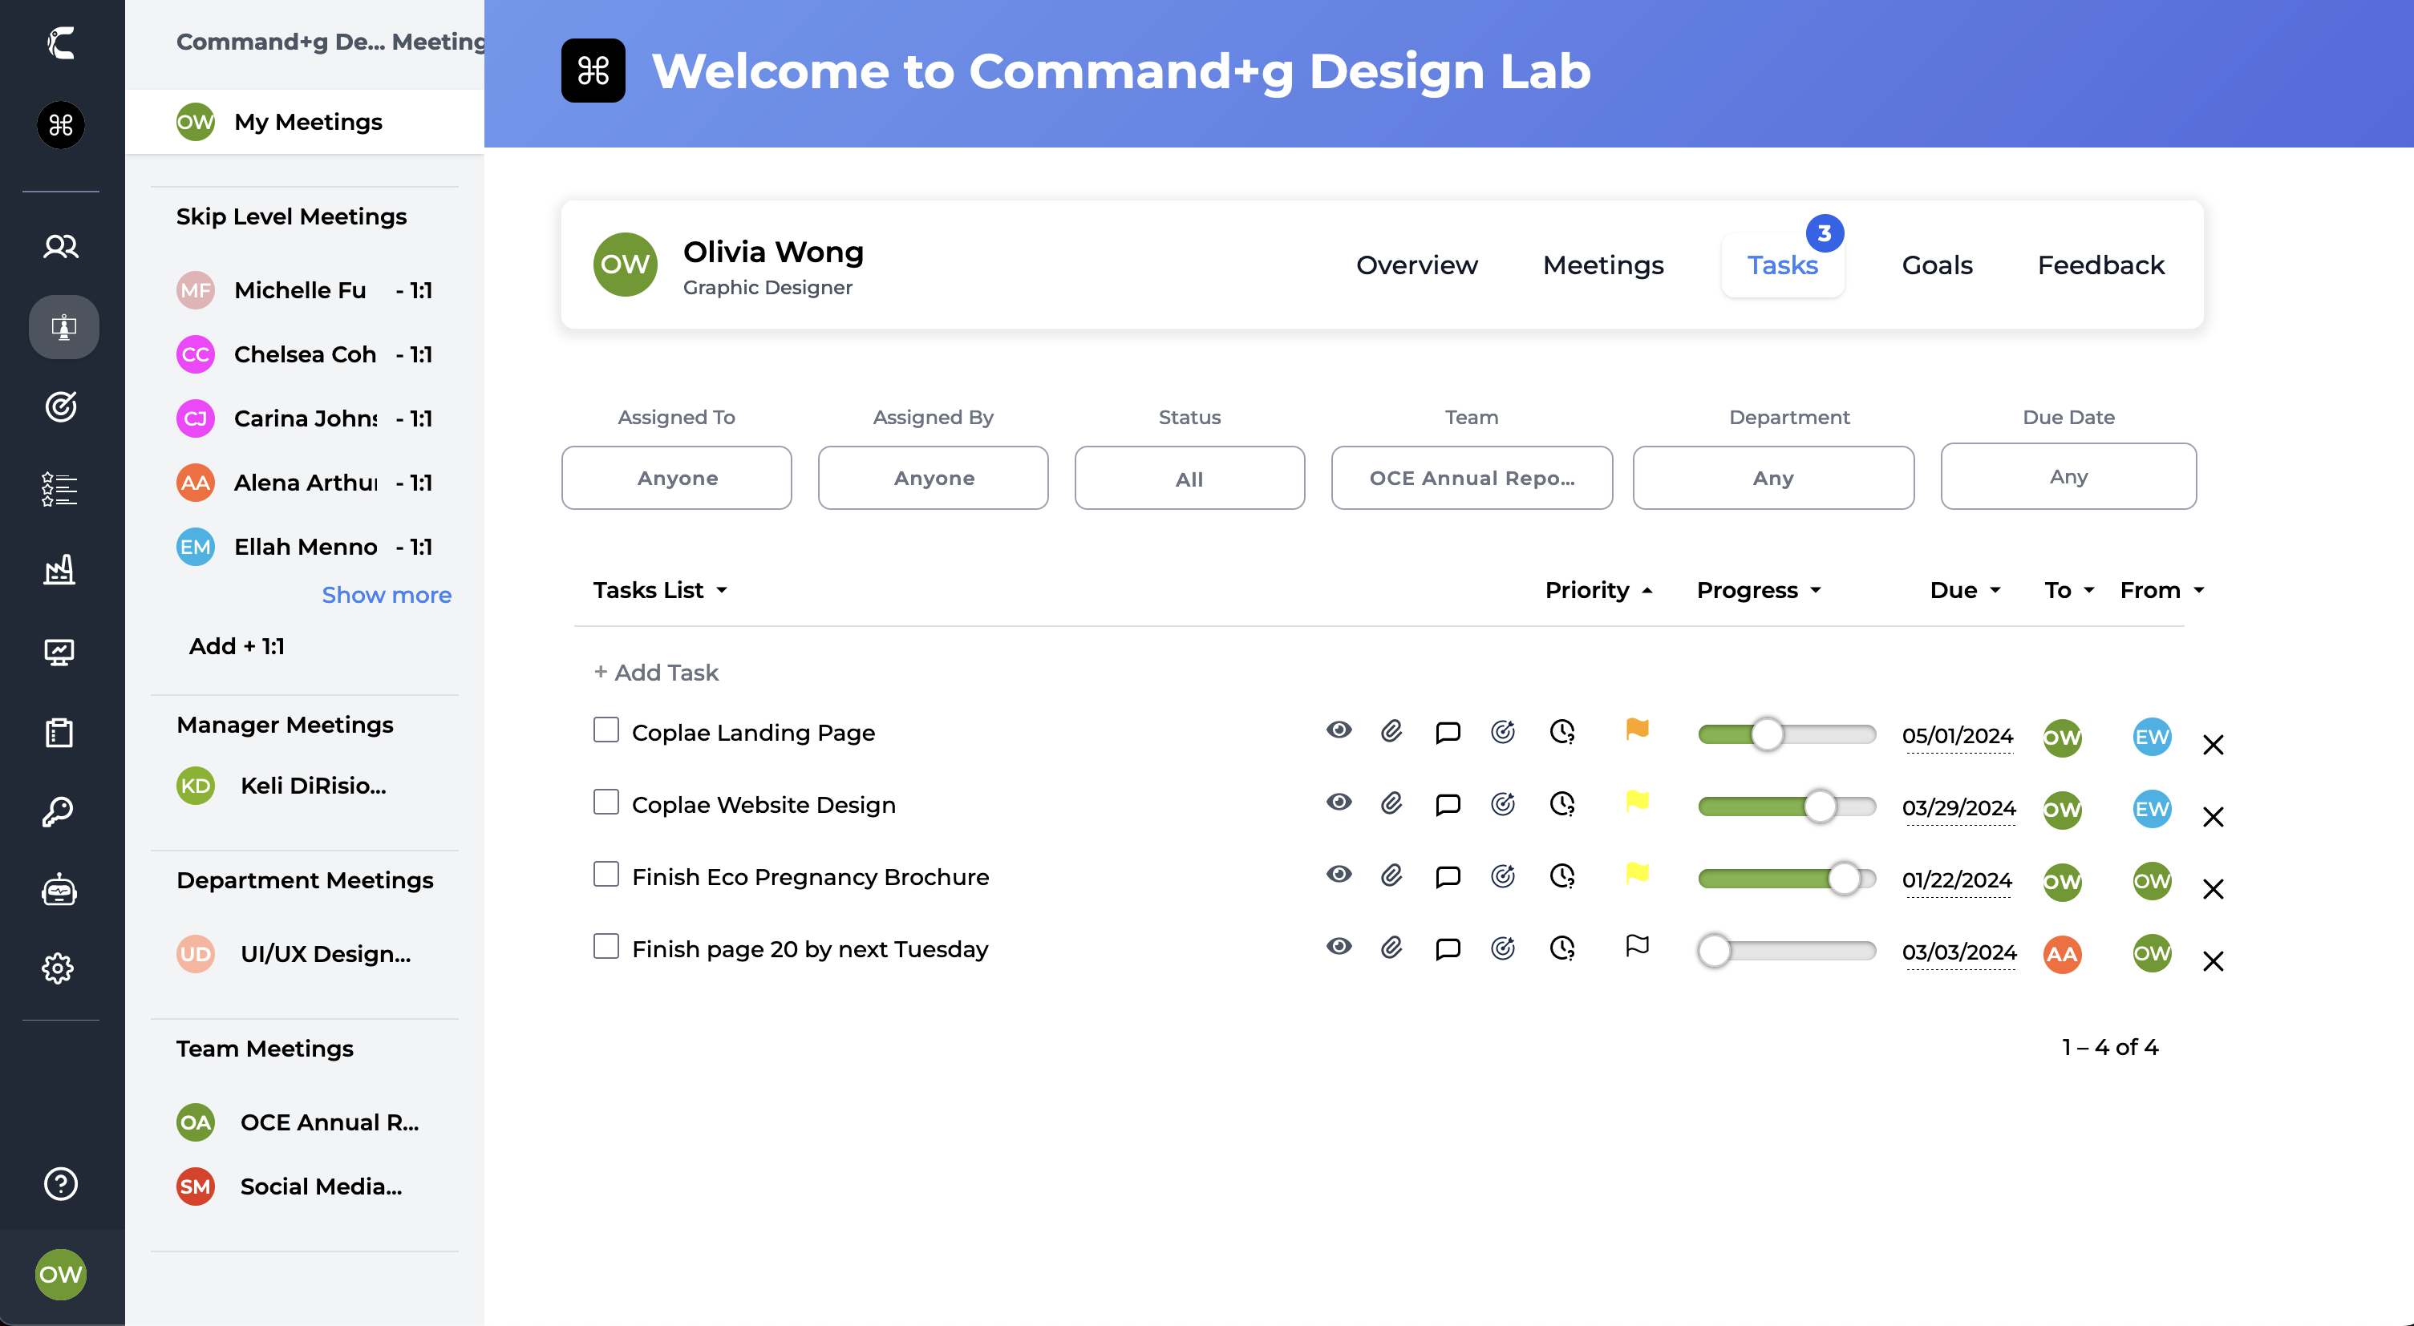2414x1326 pixels.
Task: Switch to the Goals tab
Action: coord(1937,265)
